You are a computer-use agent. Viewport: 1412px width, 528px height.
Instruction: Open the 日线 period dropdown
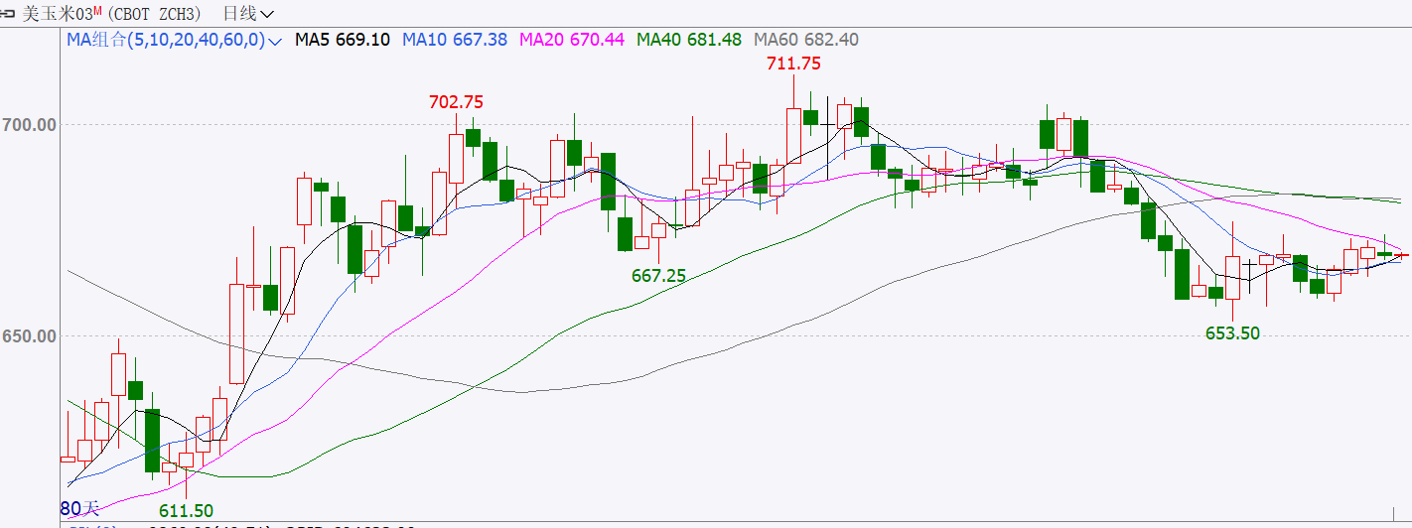pos(248,13)
